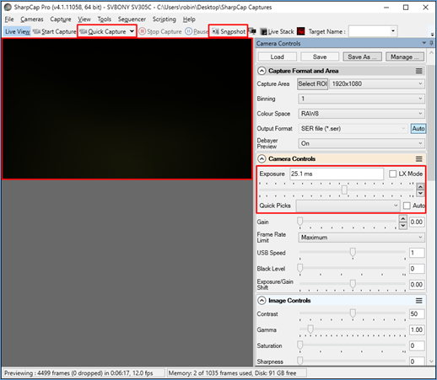Open the Sequencer menu
Viewport: 437px width, 380px height.
click(x=132, y=19)
